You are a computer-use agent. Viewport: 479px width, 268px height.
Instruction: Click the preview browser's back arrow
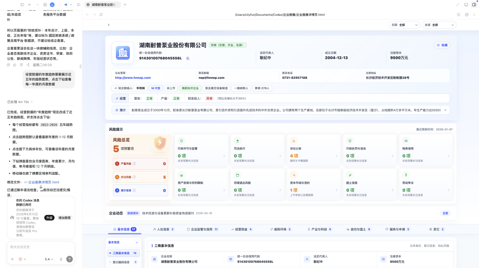(88, 15)
